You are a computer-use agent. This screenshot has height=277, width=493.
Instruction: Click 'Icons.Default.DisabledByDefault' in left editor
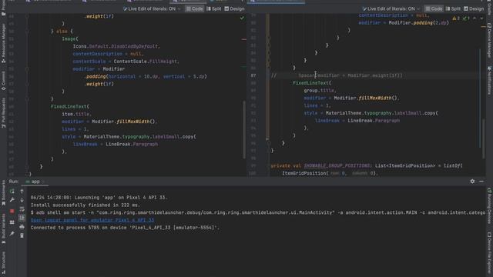(x=116, y=46)
